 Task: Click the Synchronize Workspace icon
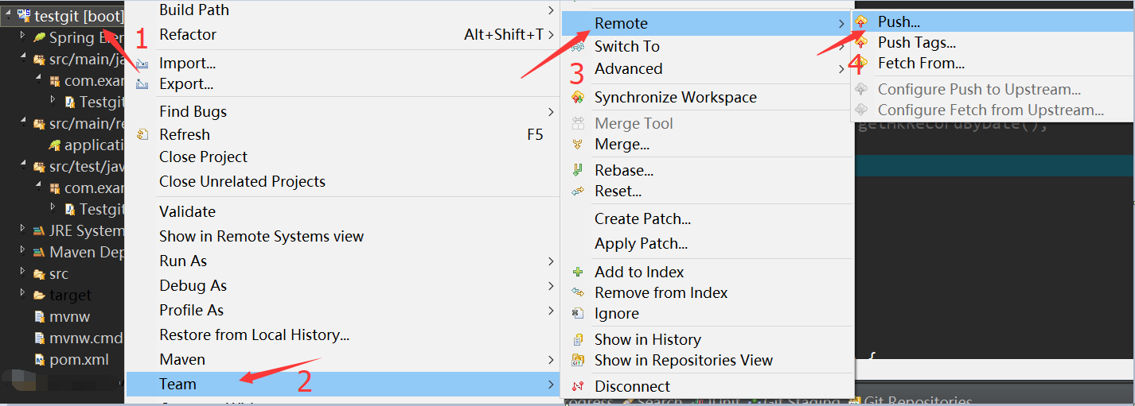pyautogui.click(x=579, y=97)
